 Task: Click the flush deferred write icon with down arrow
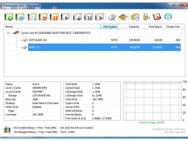point(78,17)
